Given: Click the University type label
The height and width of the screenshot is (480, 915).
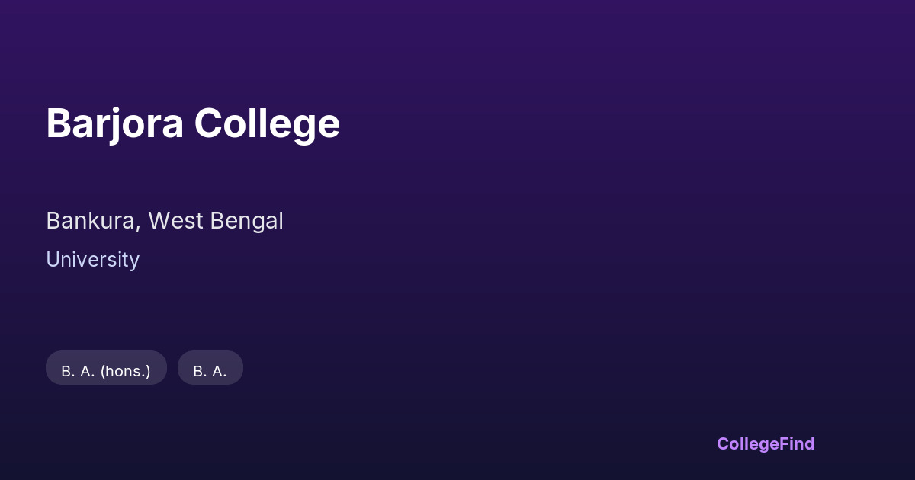Looking at the screenshot, I should click(92, 260).
